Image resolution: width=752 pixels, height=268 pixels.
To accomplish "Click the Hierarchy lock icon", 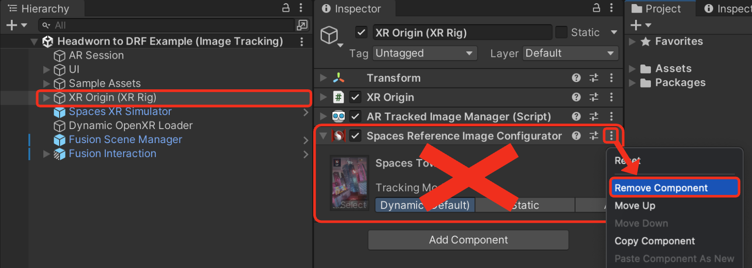I will pos(286,8).
